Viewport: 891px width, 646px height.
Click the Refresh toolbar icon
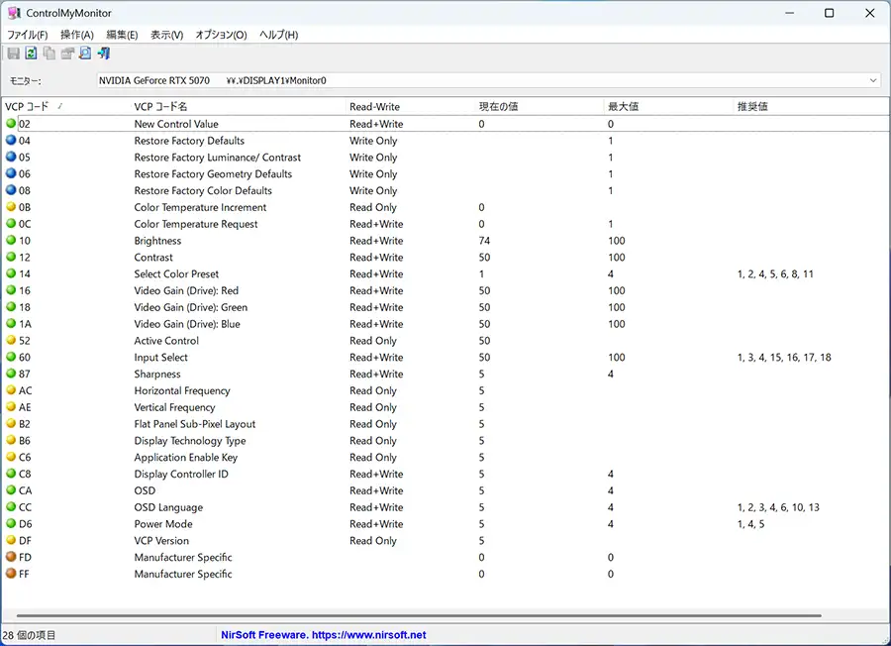[x=31, y=54]
